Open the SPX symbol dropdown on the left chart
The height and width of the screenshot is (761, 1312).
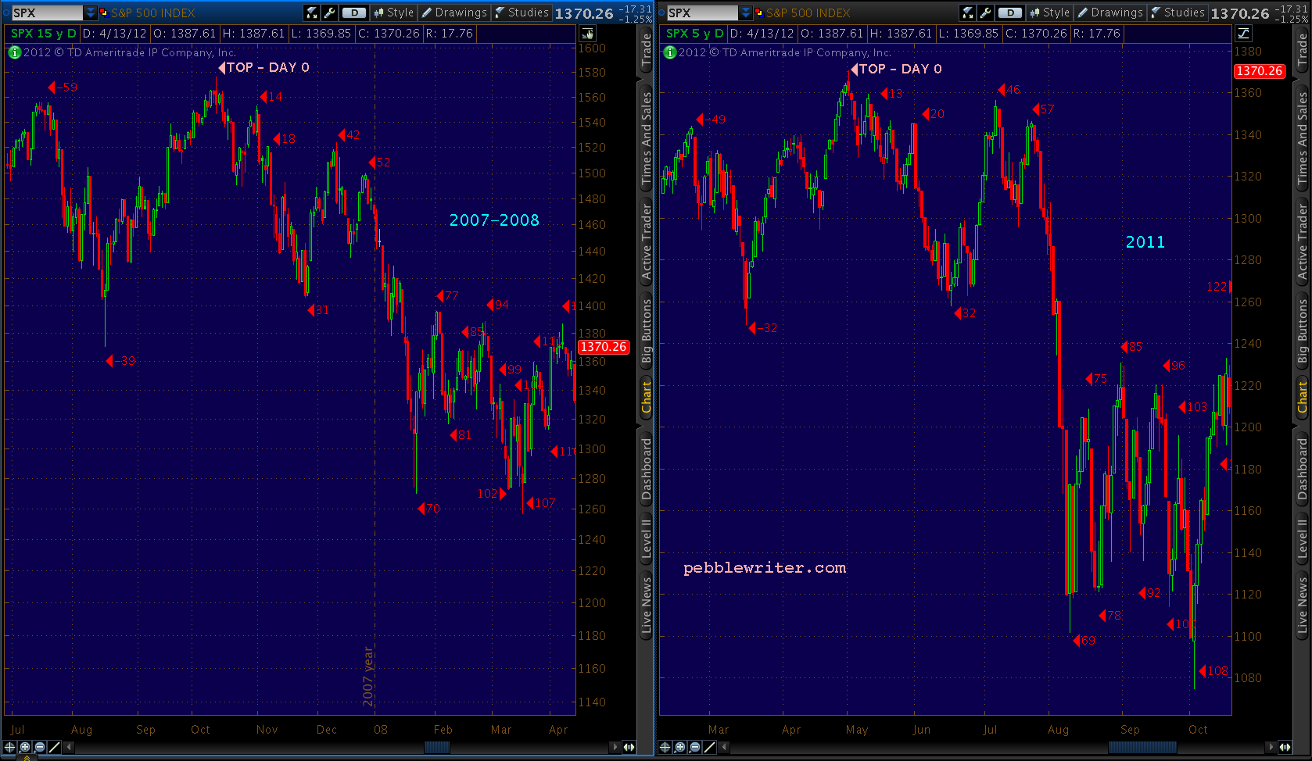pos(91,13)
